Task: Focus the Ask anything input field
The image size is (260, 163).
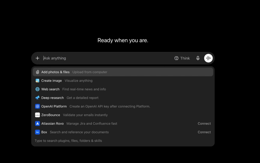Action: coord(107,58)
